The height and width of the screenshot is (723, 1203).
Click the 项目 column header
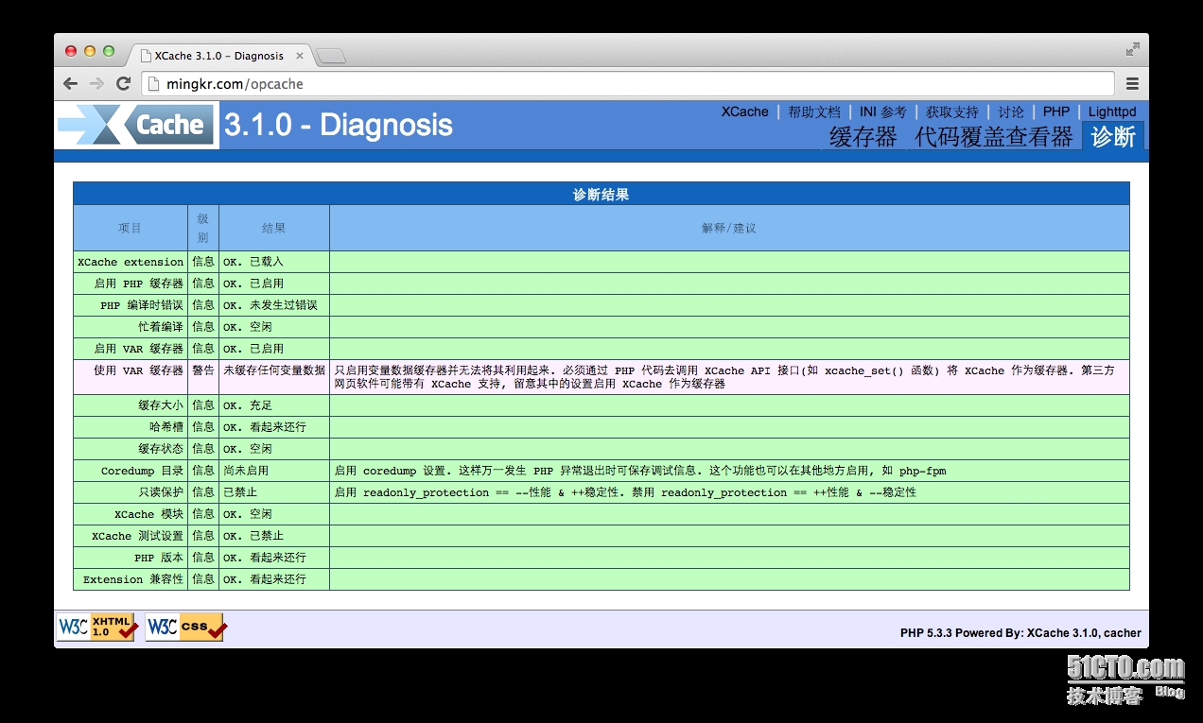pos(130,228)
